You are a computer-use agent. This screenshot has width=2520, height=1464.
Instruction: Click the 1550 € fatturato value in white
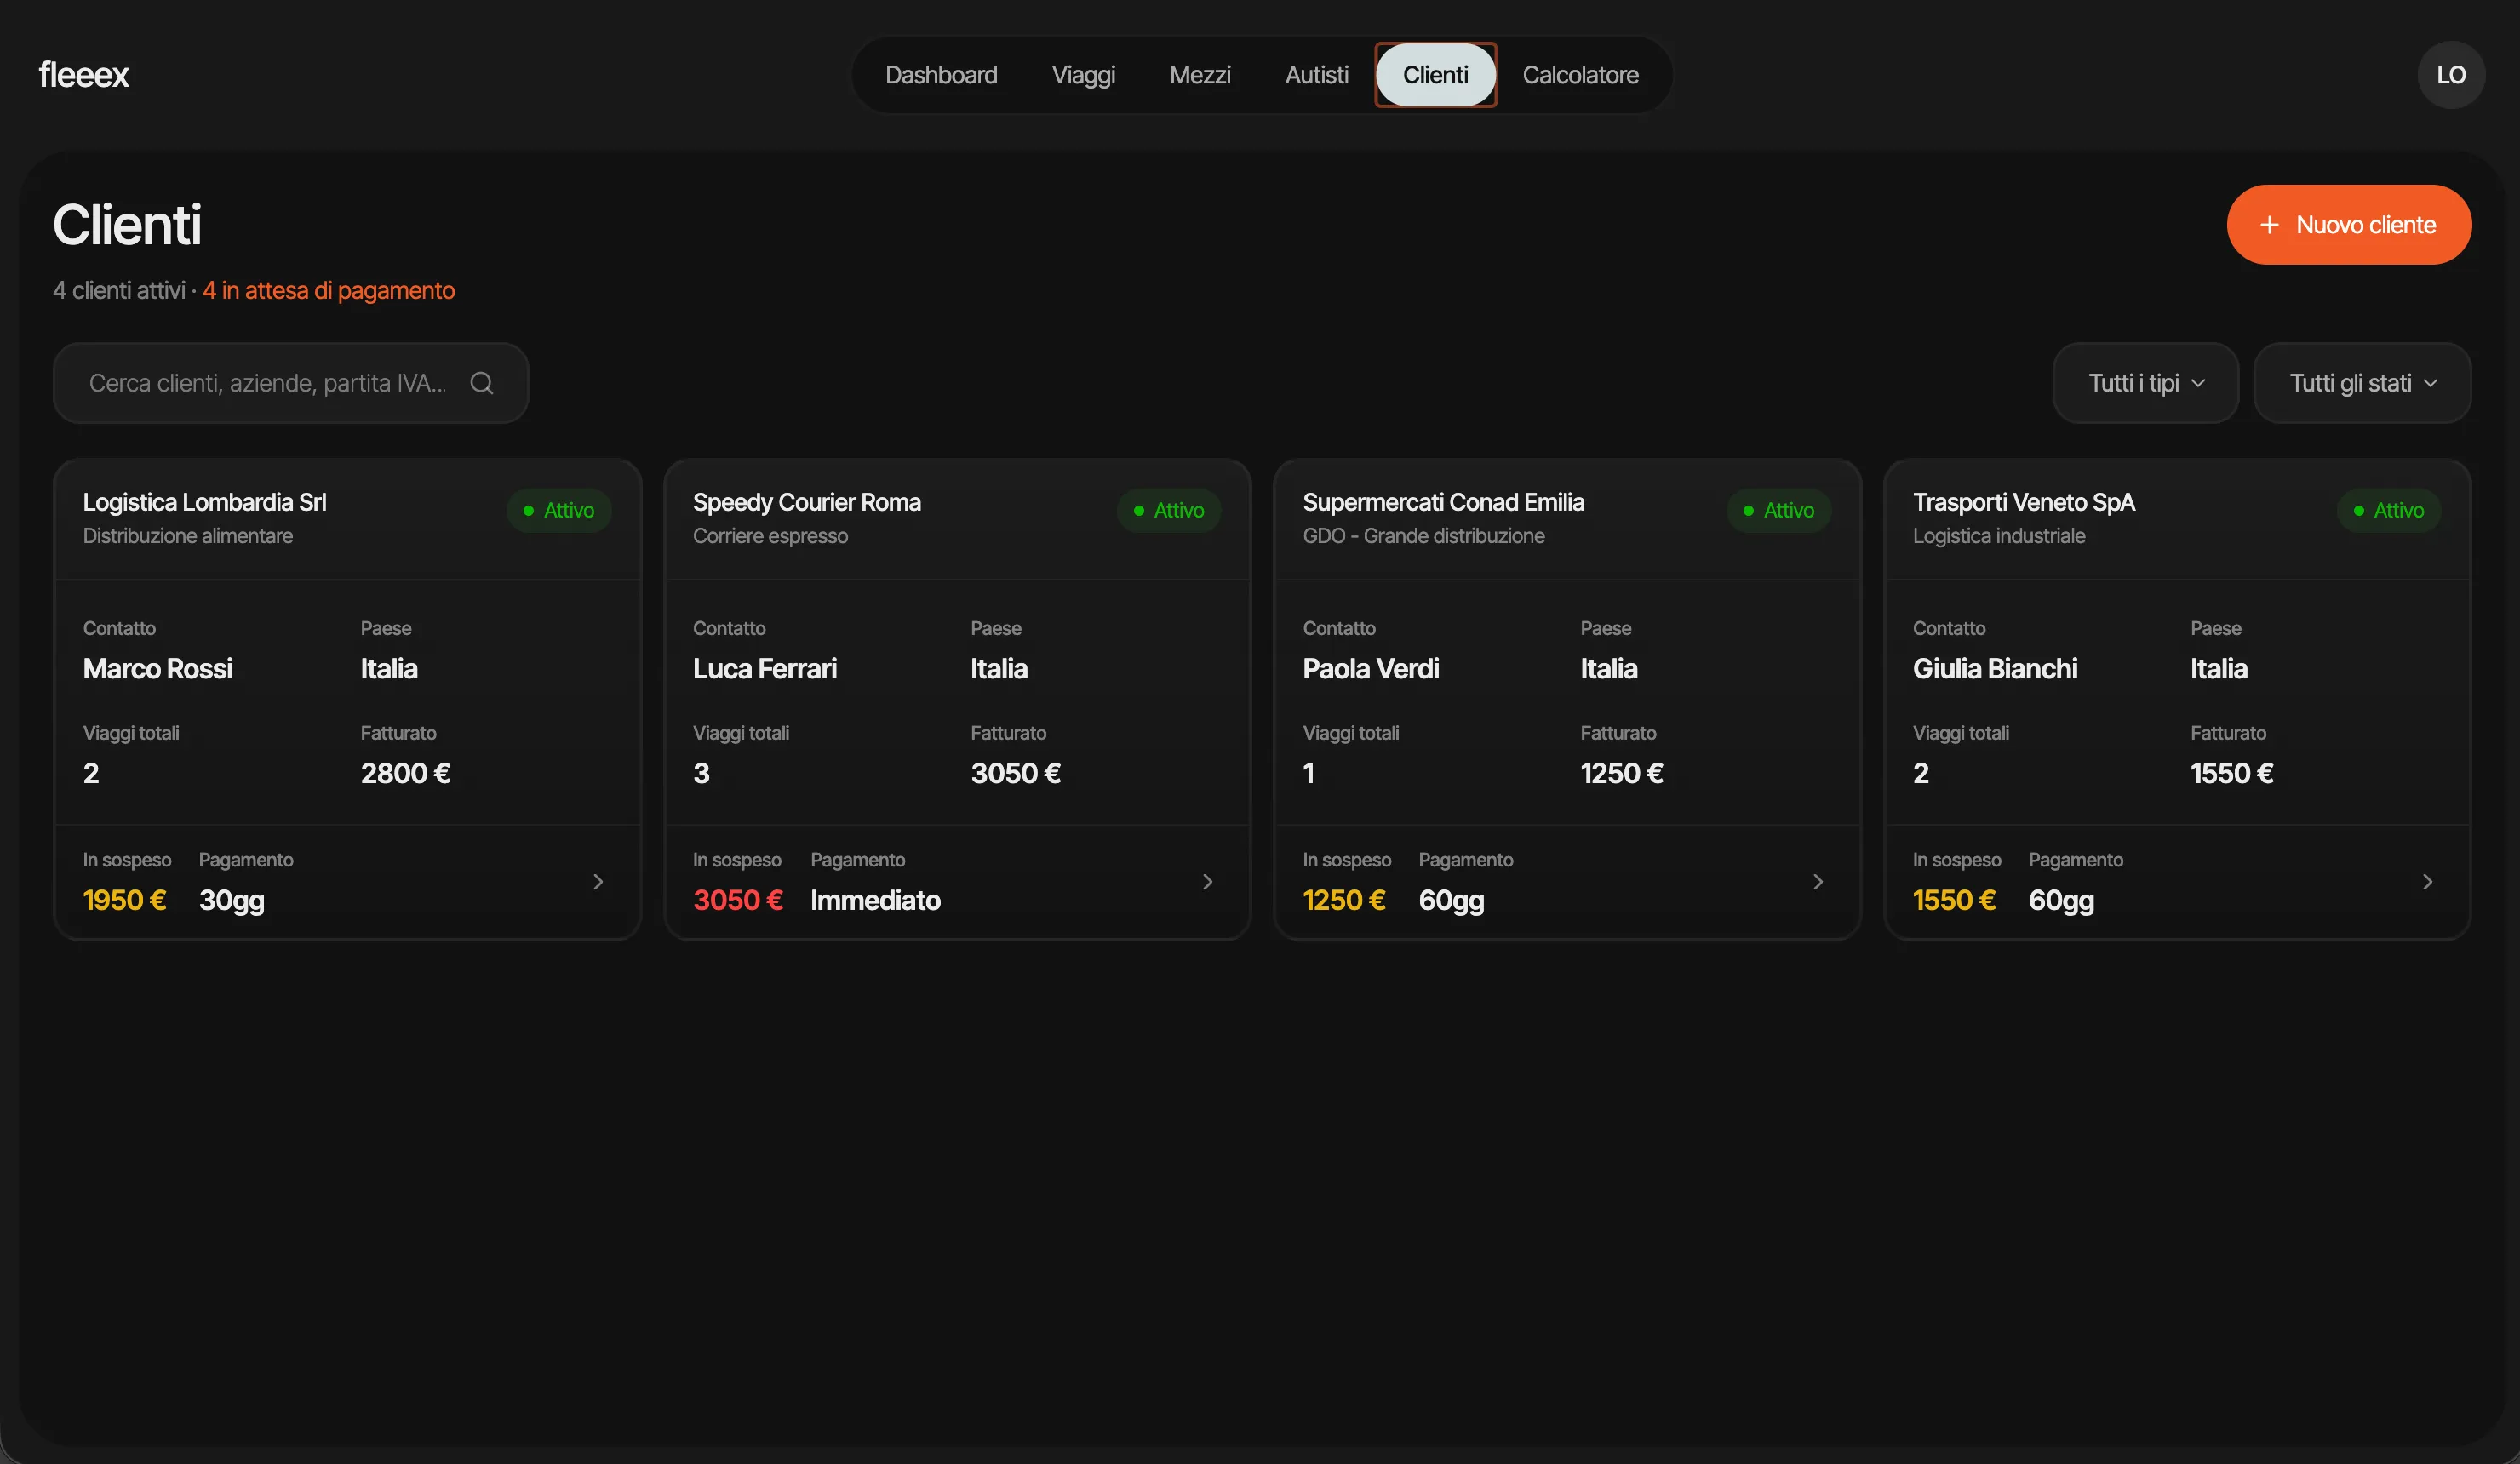(2232, 773)
